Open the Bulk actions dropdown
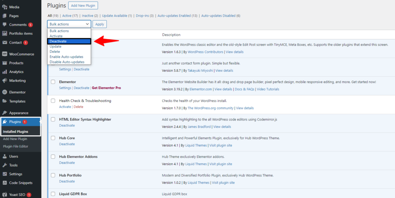This screenshot has width=395, height=198. [69, 24]
